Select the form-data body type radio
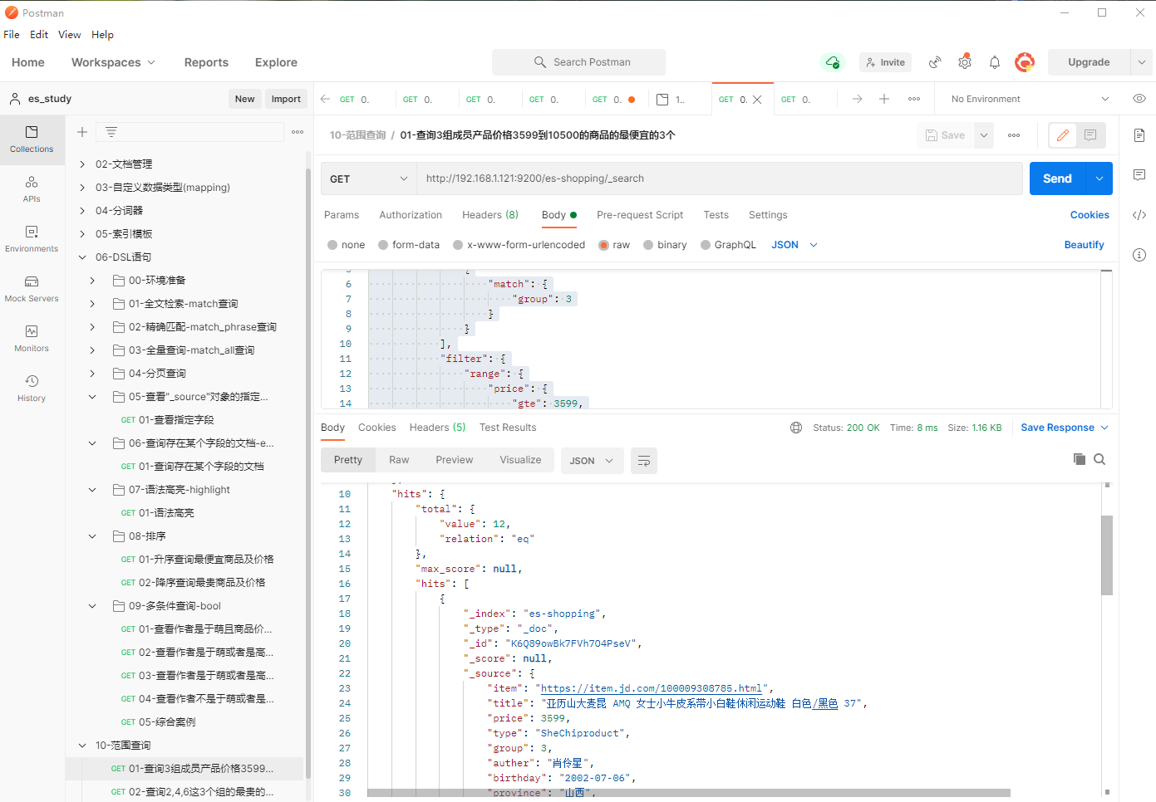 tap(383, 245)
